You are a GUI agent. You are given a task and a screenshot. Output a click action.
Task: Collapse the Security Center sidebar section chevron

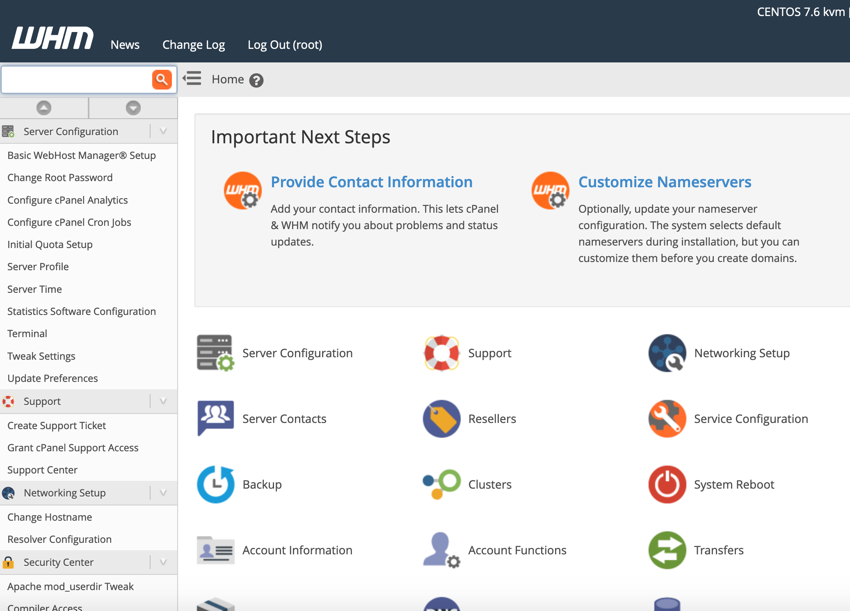coord(163,562)
